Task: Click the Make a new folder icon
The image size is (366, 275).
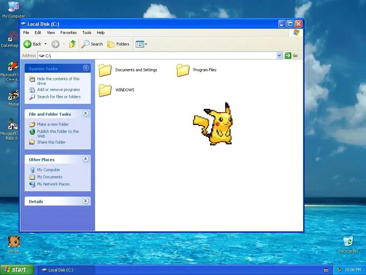Action: [32, 124]
